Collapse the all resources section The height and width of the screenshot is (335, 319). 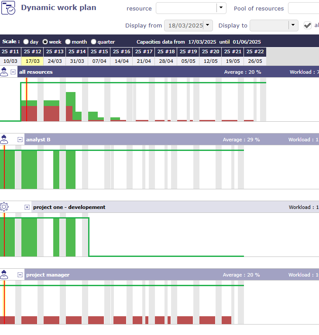point(13,72)
